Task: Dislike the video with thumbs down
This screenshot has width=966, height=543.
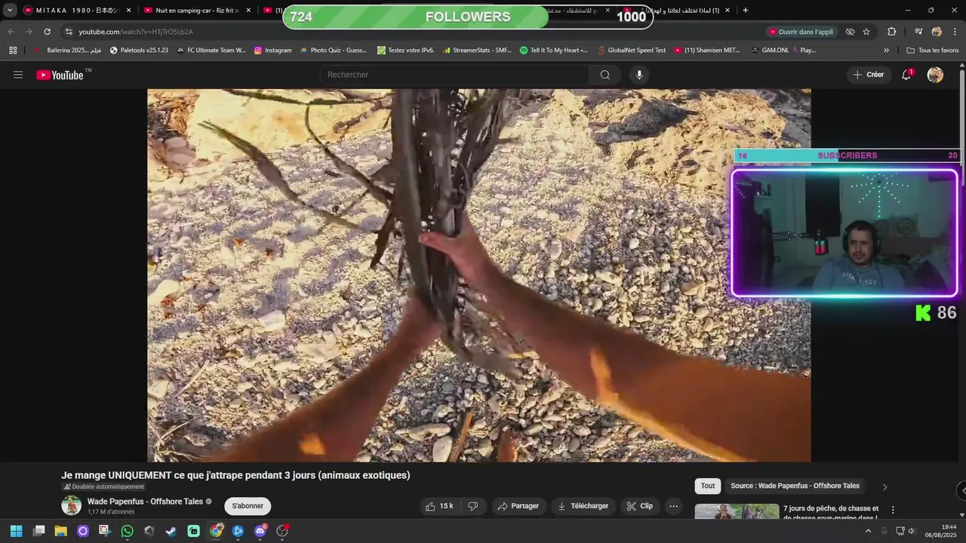Action: tap(473, 506)
